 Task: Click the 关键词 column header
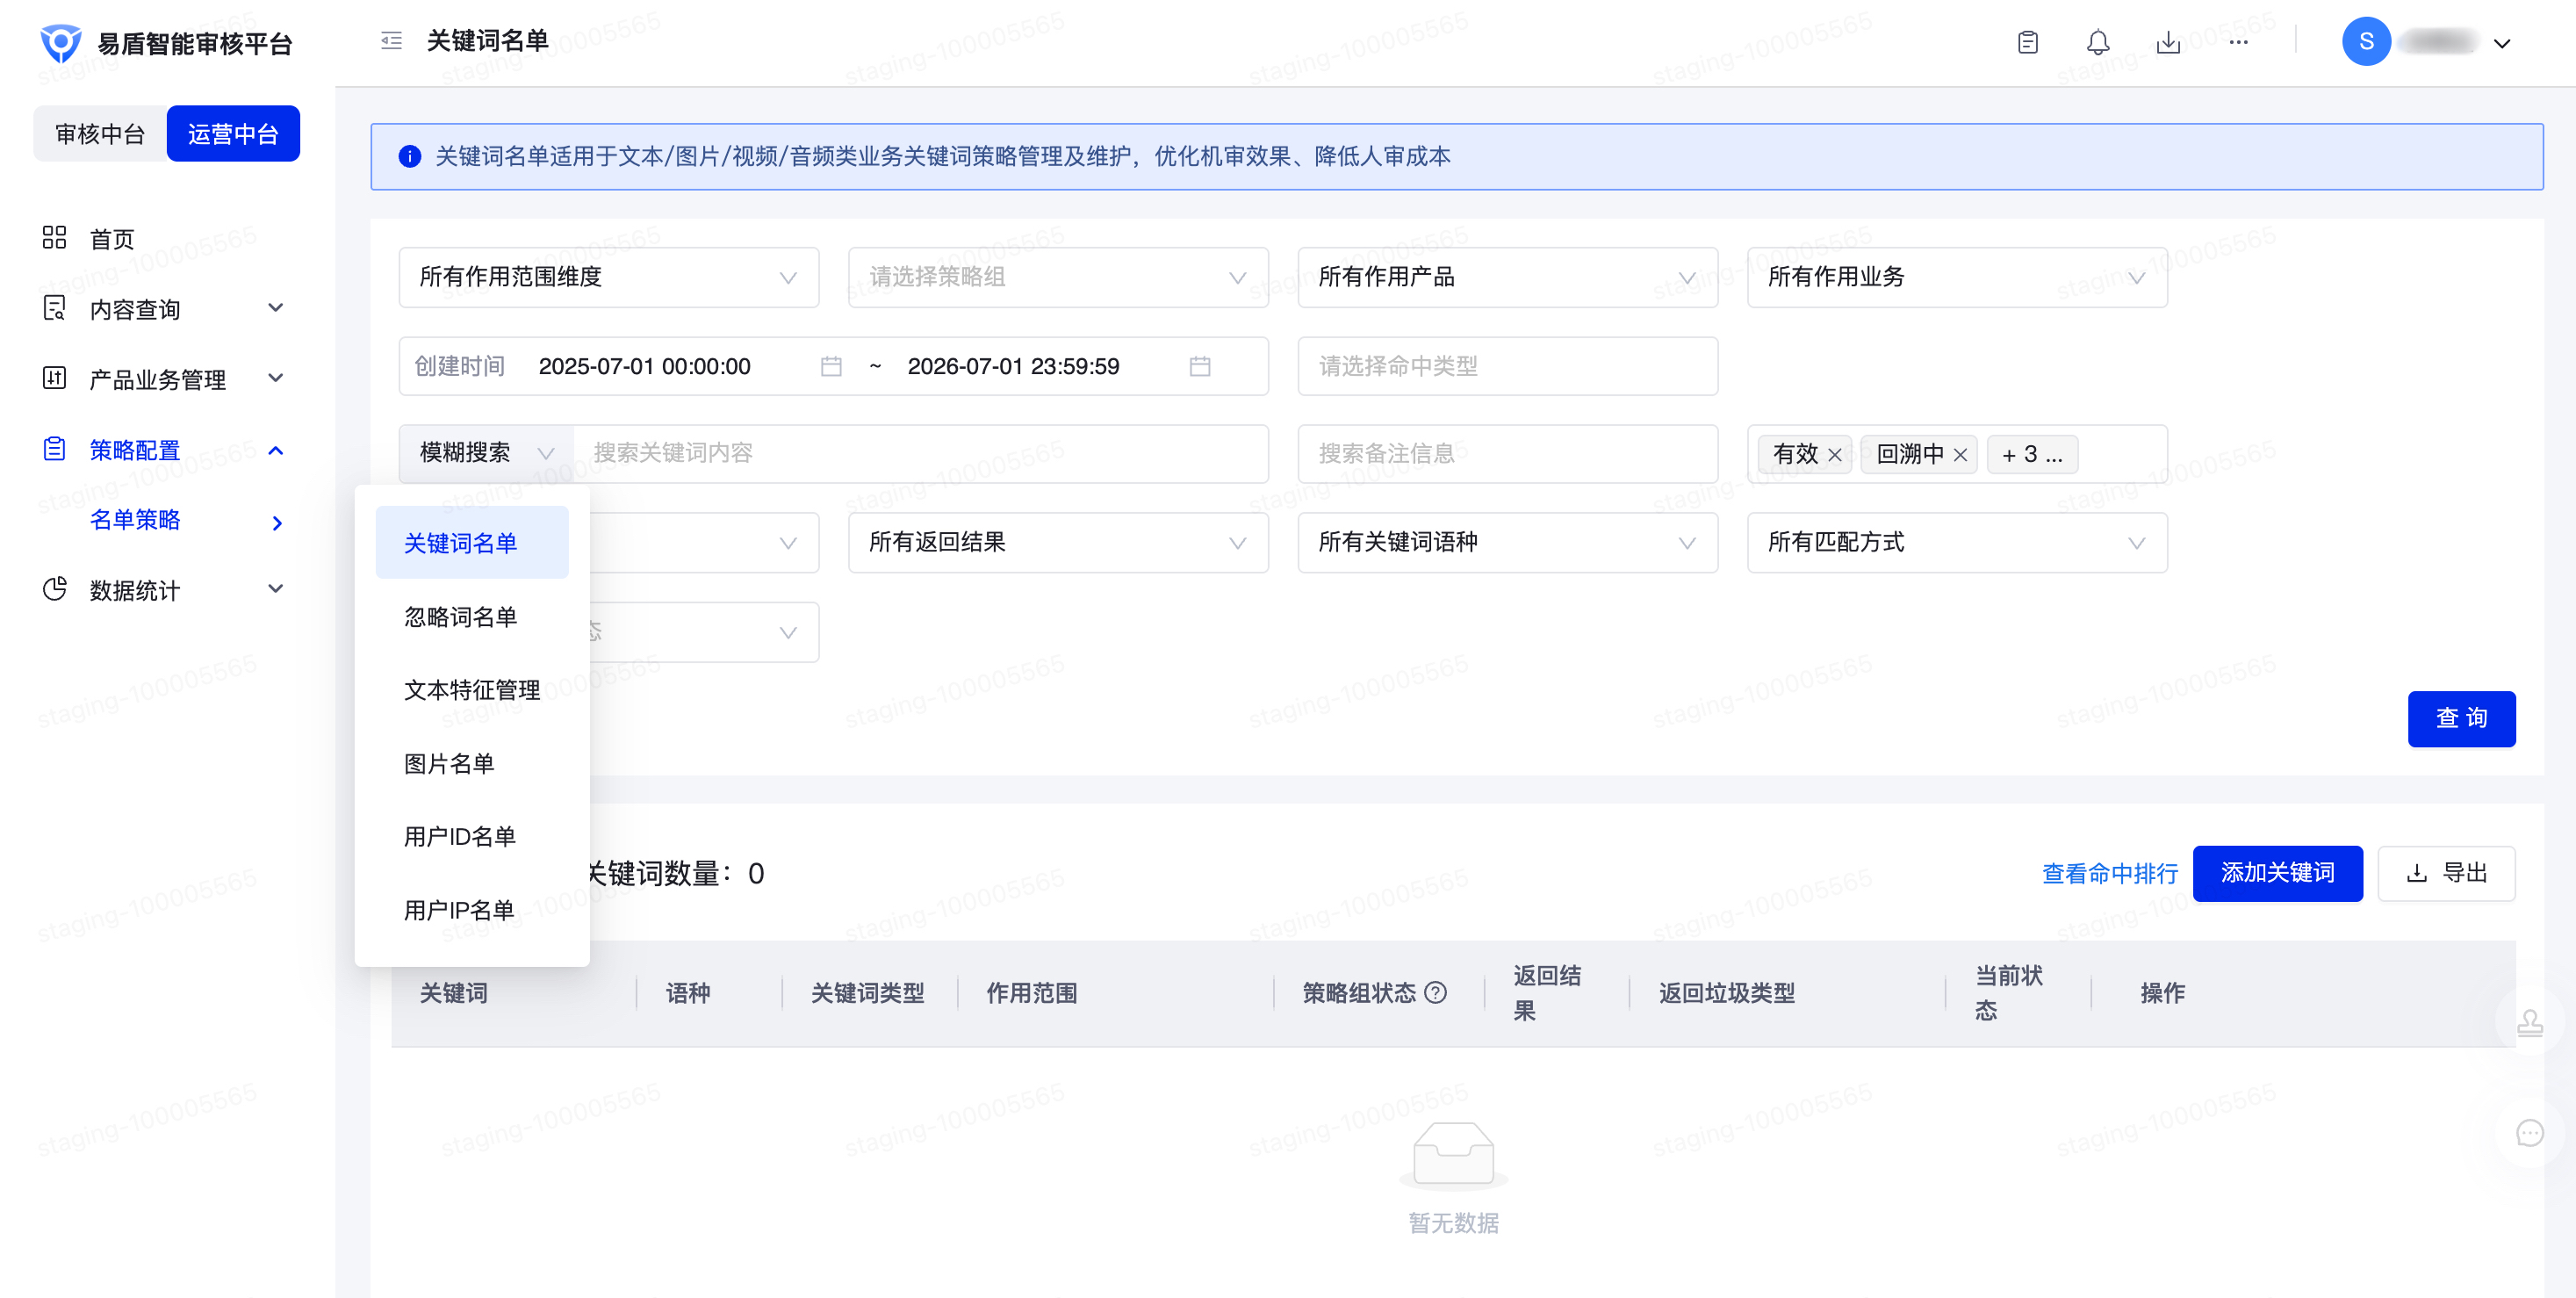(x=454, y=993)
